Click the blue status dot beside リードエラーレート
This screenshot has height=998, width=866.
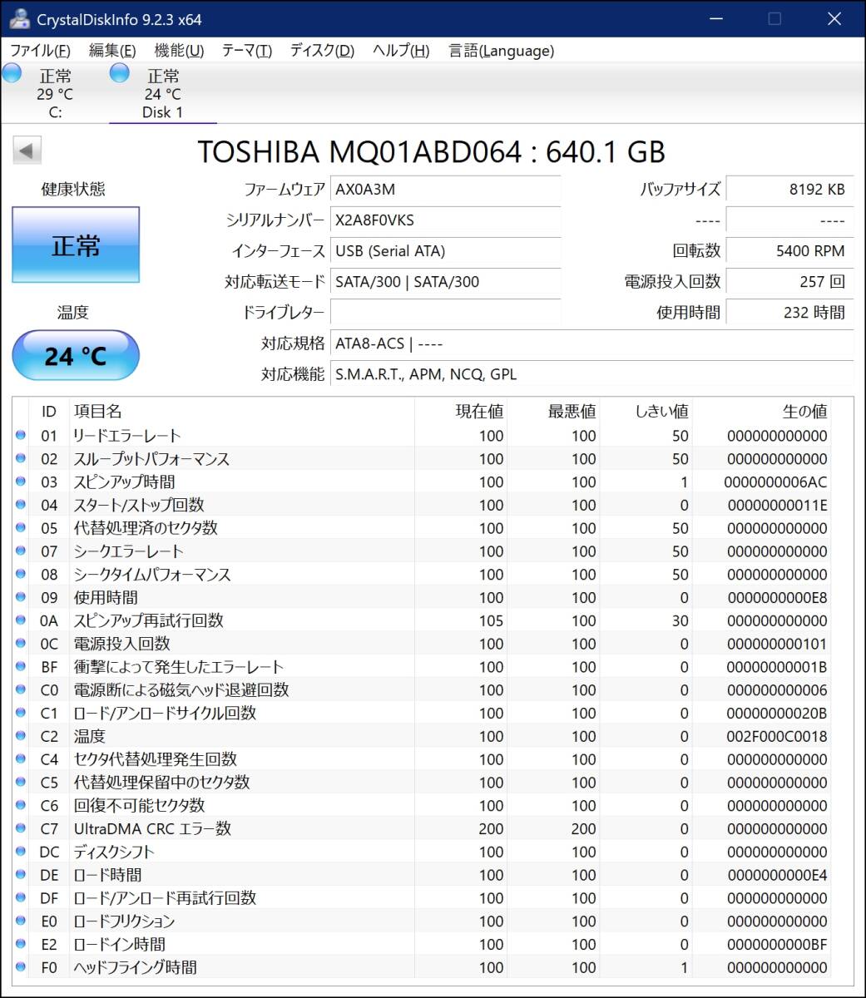(x=21, y=435)
